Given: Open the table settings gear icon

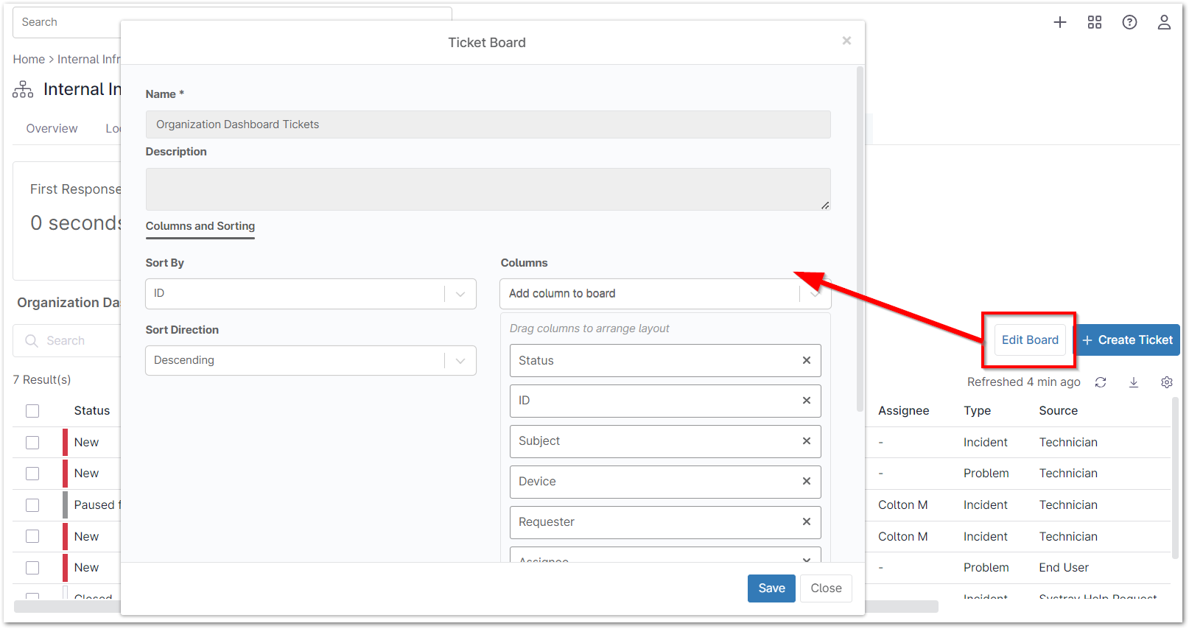Looking at the screenshot, I should tap(1166, 382).
